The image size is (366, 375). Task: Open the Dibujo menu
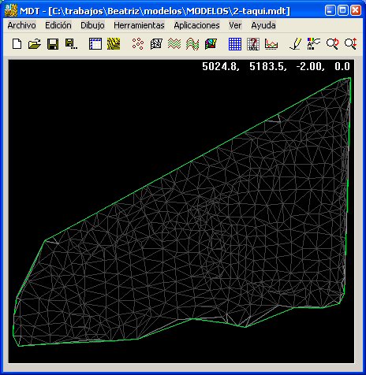click(92, 25)
